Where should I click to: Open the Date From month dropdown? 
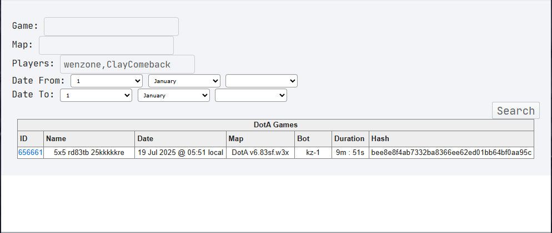pyautogui.click(x=184, y=81)
